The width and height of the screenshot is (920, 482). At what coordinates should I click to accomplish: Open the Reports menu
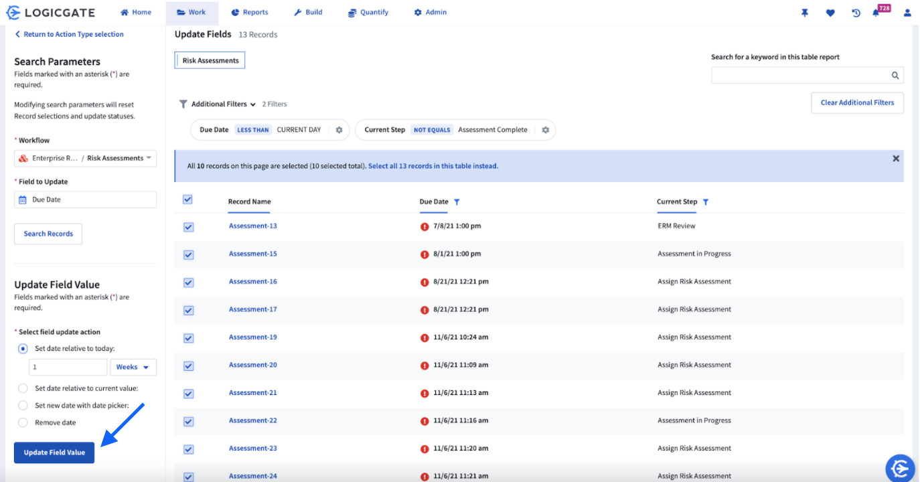coord(250,12)
